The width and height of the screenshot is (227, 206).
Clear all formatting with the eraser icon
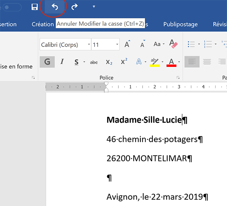point(173,44)
